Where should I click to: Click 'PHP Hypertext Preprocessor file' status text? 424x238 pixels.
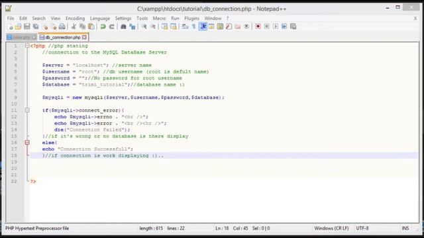click(x=37, y=228)
